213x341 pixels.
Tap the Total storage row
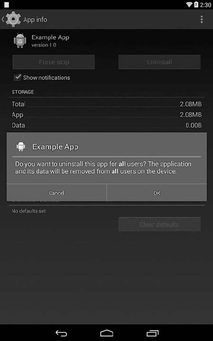click(x=107, y=104)
